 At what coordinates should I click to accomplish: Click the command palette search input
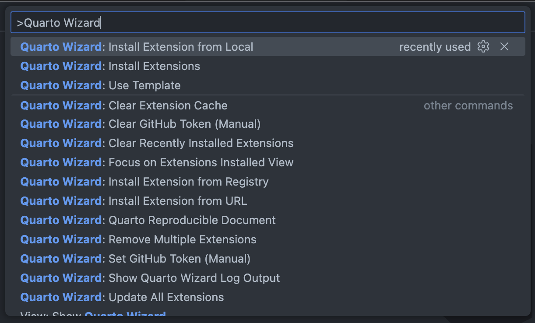pos(267,23)
